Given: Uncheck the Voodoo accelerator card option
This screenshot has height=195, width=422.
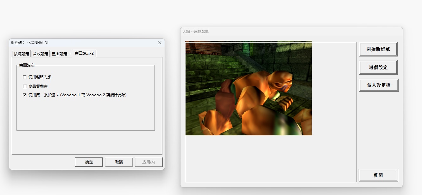Looking at the screenshot, I should pyautogui.click(x=25, y=95).
